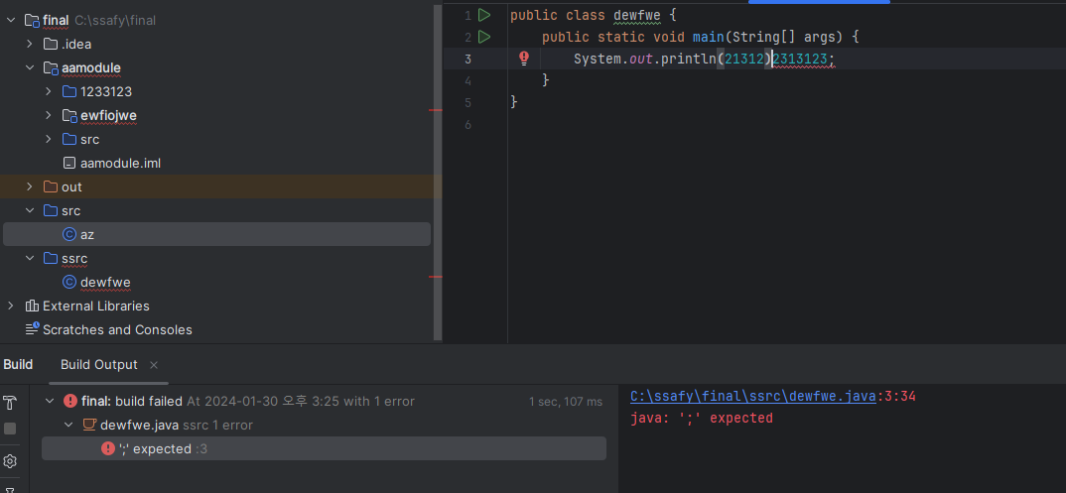
Task: Click the External Libraries icon
Action: pyautogui.click(x=32, y=306)
